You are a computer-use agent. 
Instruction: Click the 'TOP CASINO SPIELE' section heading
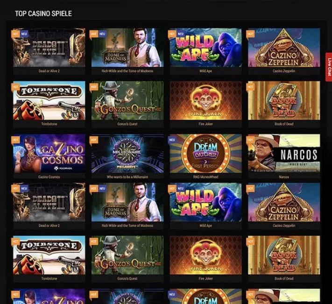(43, 14)
